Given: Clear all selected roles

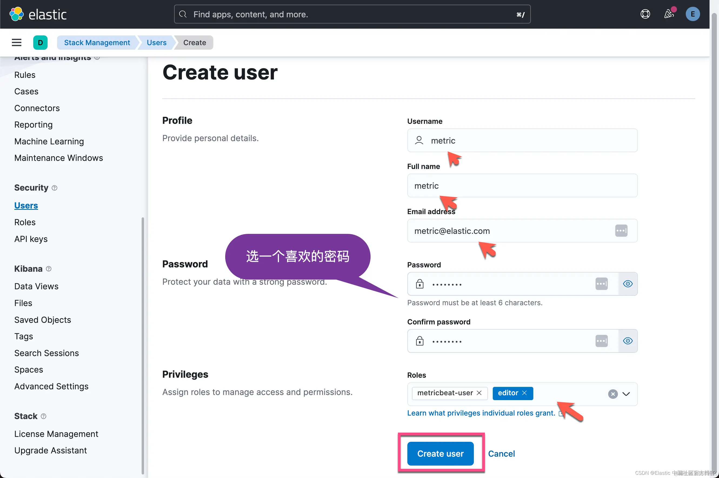Looking at the screenshot, I should 613,394.
